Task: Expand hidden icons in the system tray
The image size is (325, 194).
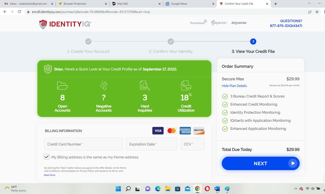Action: 295,189
